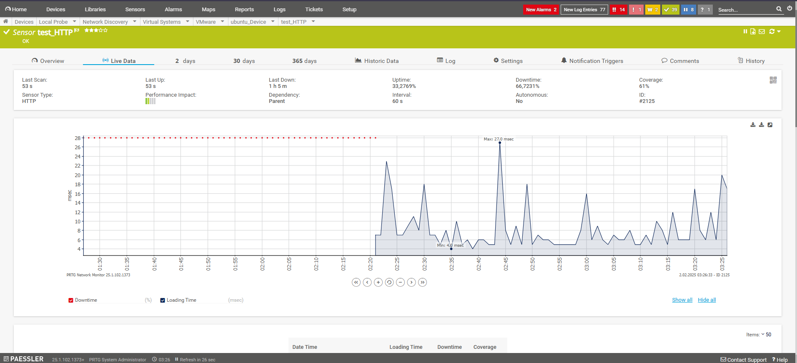Show the 39 up sensors badge
This screenshot has height=363, width=797.
[x=671, y=10]
